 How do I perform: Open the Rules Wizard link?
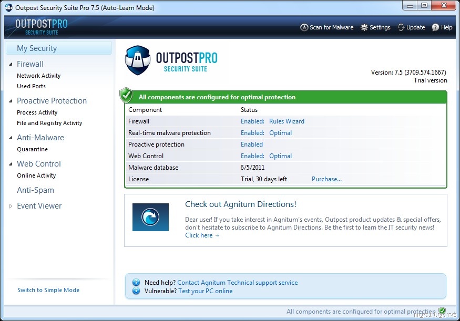tap(287, 121)
